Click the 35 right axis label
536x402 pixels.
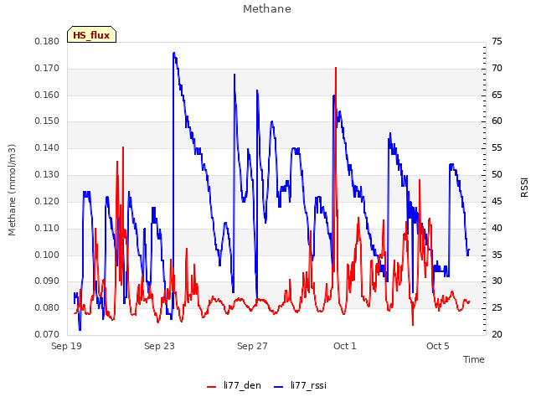tap(497, 255)
